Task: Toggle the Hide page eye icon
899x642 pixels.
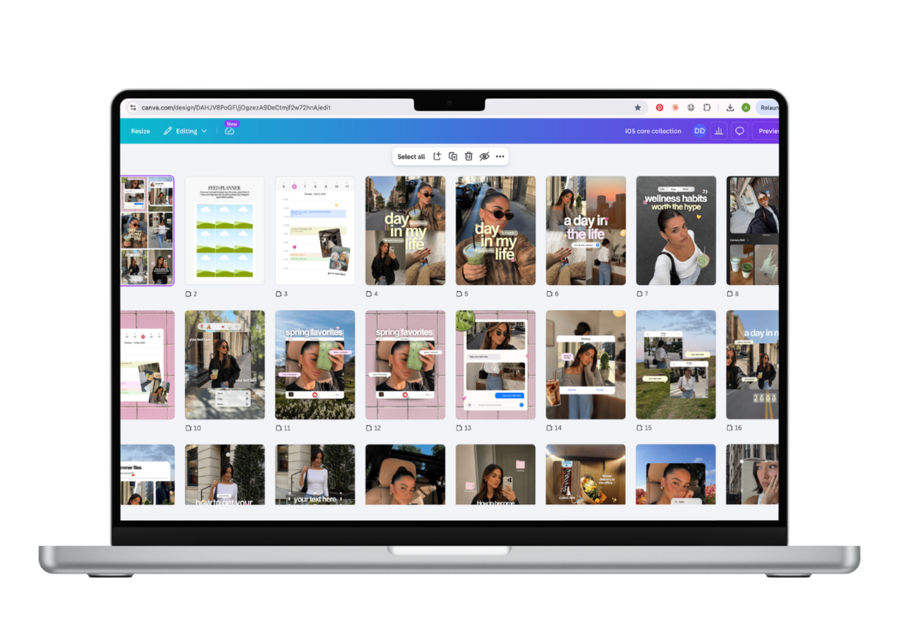Action: 485,156
